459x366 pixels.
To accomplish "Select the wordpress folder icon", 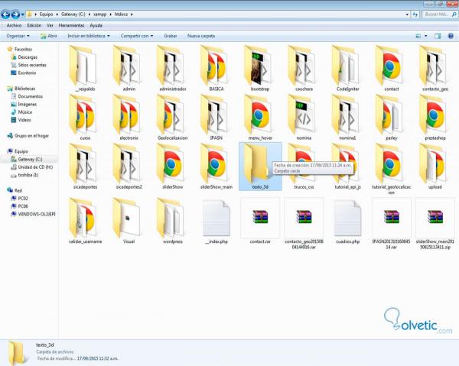I will click(x=172, y=218).
